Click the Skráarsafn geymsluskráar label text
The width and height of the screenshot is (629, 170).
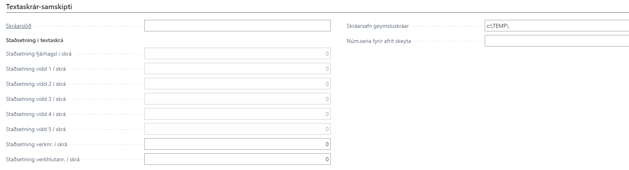pos(377,26)
